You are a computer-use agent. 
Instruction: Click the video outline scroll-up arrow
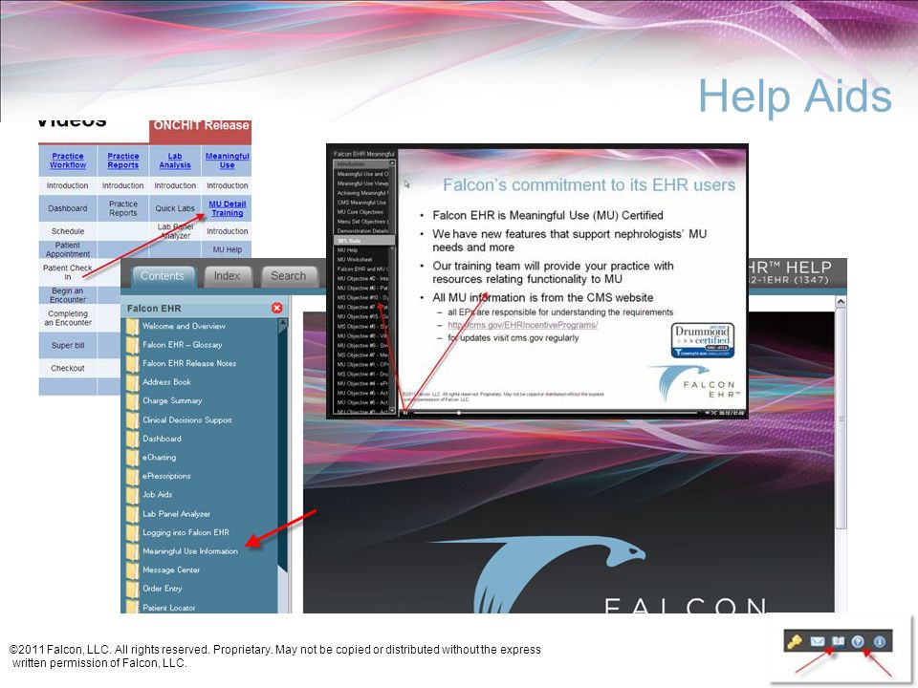point(392,163)
